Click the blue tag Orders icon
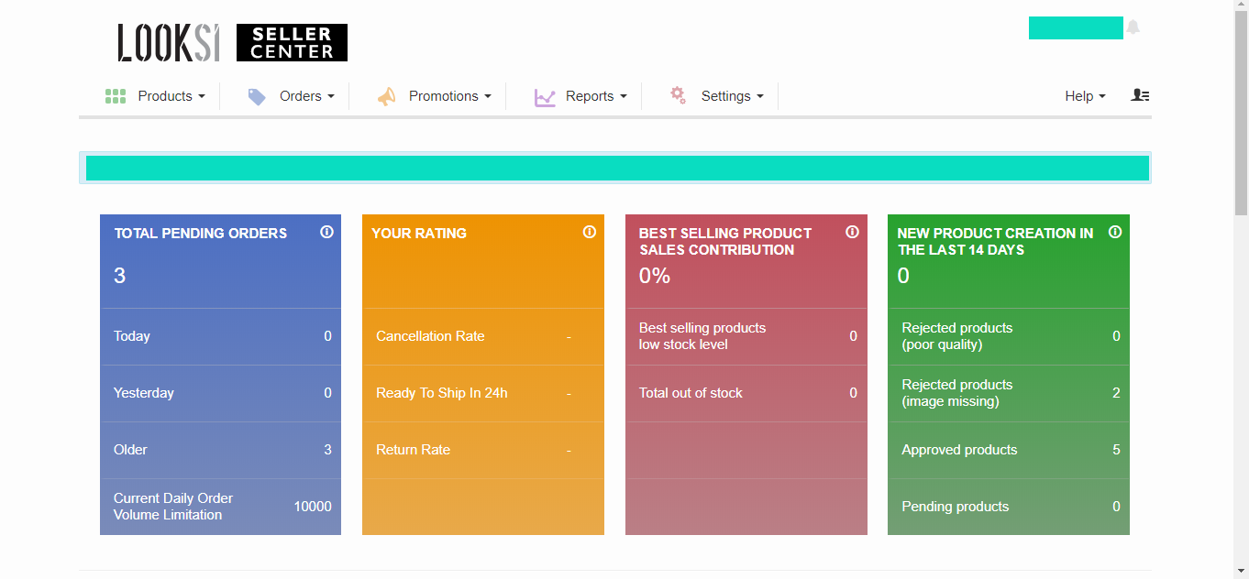The height and width of the screenshot is (579, 1249). point(257,96)
